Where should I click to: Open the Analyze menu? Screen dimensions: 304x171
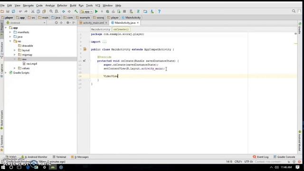(x=50, y=5)
